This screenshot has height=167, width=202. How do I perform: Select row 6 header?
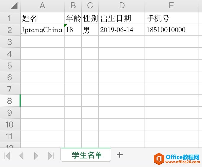pos(10,77)
